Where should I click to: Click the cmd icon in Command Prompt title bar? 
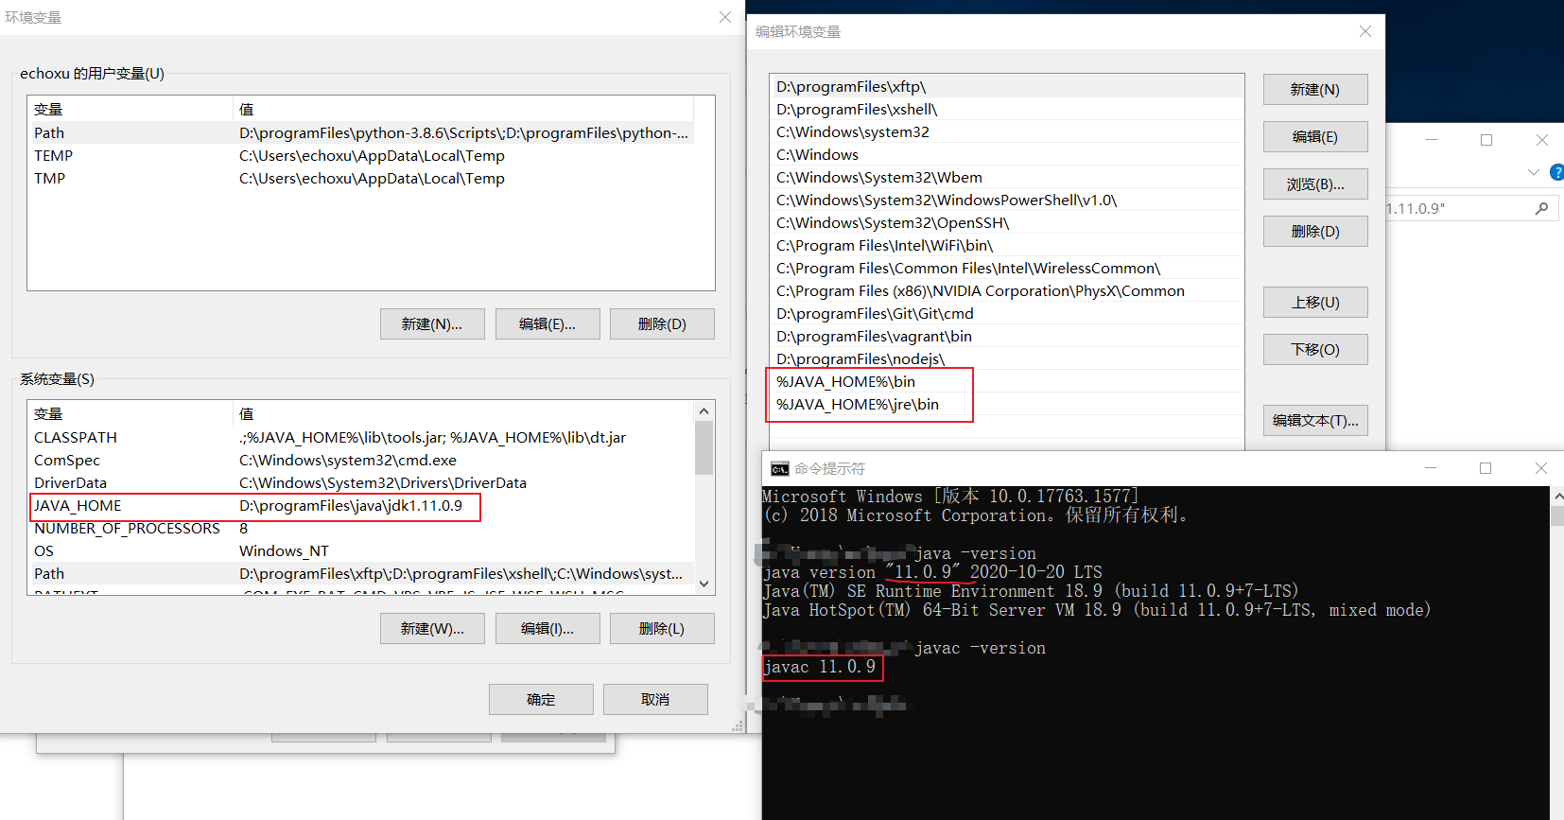pyautogui.click(x=779, y=469)
